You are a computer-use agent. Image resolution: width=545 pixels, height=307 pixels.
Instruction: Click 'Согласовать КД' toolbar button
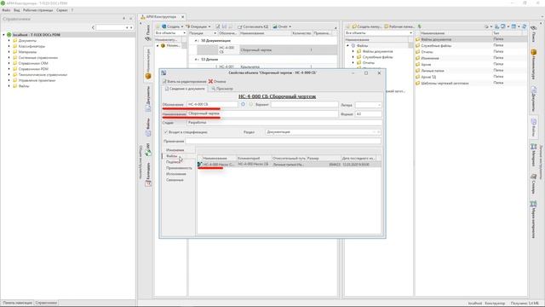pyautogui.click(x=254, y=26)
